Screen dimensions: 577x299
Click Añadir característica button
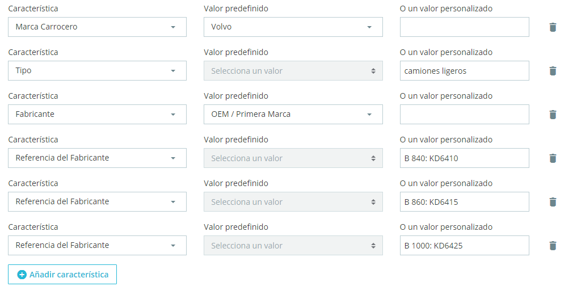point(62,275)
